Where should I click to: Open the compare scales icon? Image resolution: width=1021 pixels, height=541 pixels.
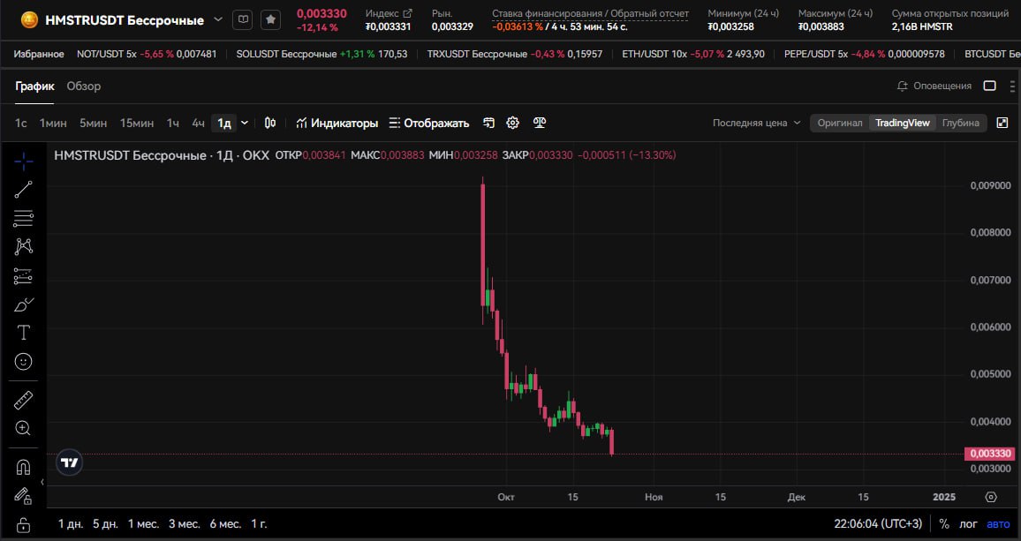point(539,123)
